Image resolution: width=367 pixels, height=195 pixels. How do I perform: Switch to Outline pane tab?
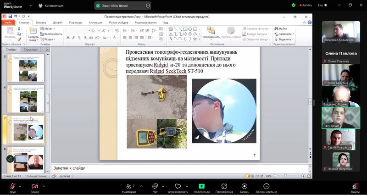tap(31, 50)
